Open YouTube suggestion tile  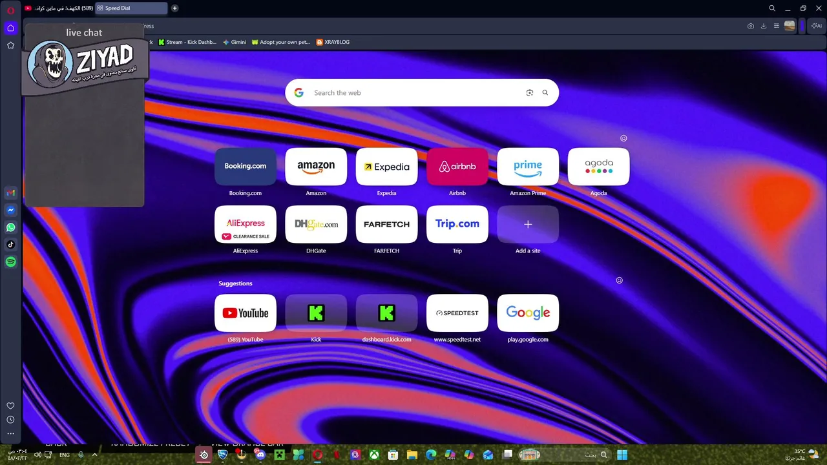pyautogui.click(x=246, y=313)
